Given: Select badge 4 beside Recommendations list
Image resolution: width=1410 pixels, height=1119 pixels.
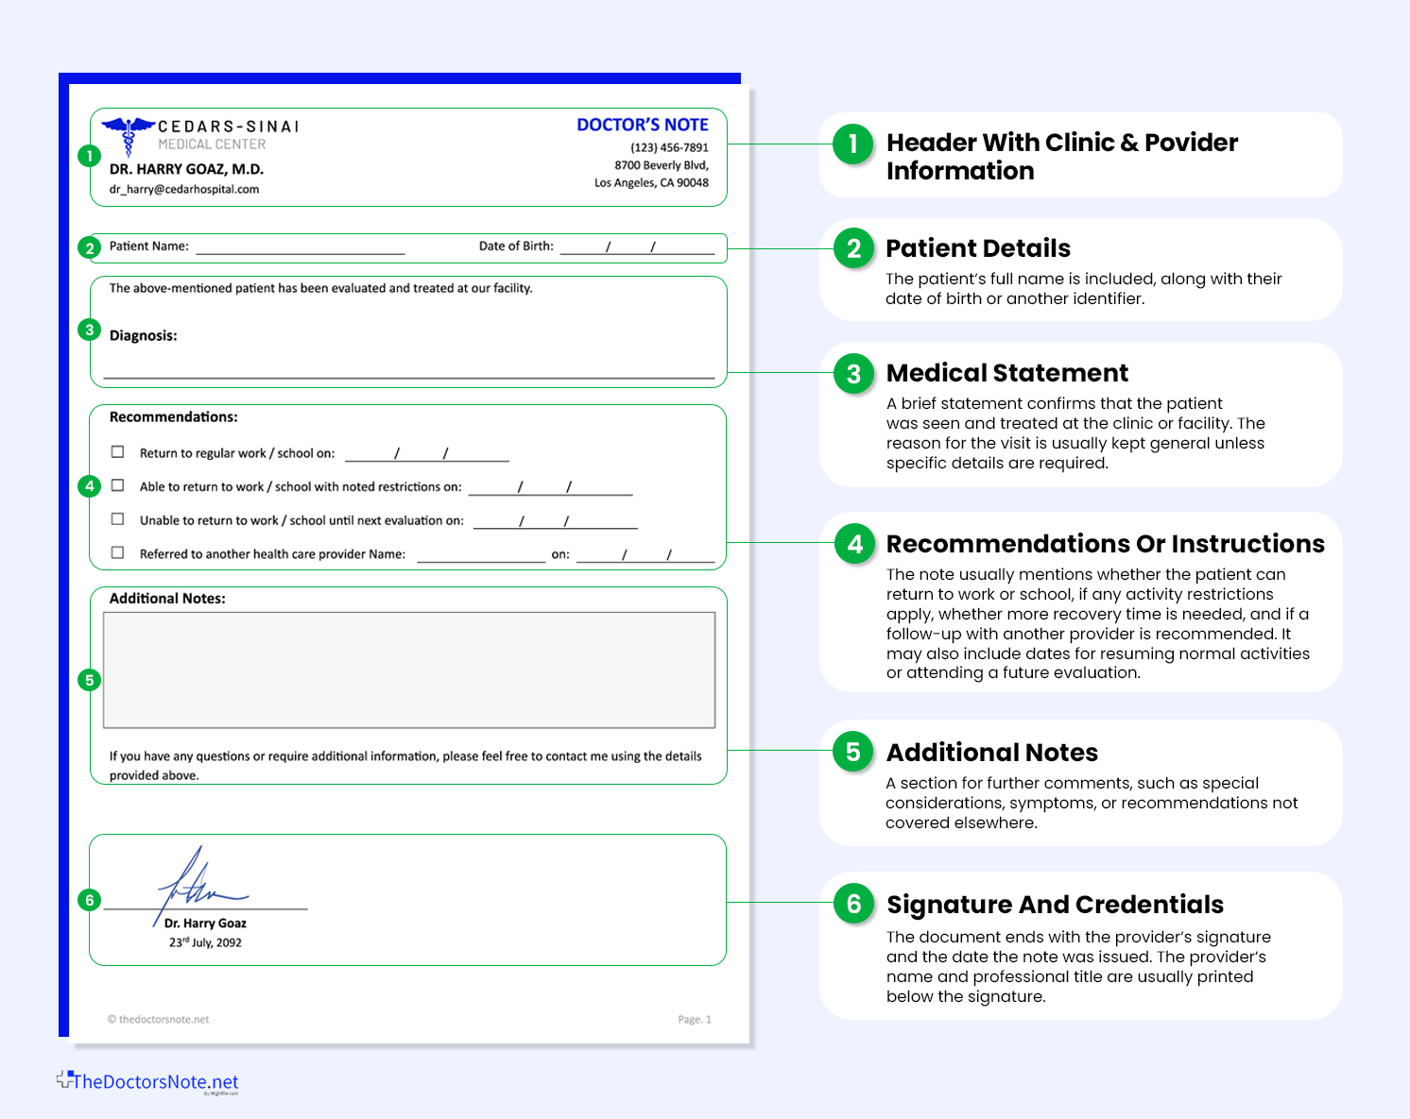Looking at the screenshot, I should tap(90, 485).
